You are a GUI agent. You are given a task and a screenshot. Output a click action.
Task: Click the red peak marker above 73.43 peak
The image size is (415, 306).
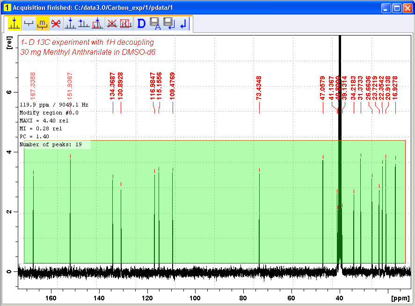tap(259, 170)
